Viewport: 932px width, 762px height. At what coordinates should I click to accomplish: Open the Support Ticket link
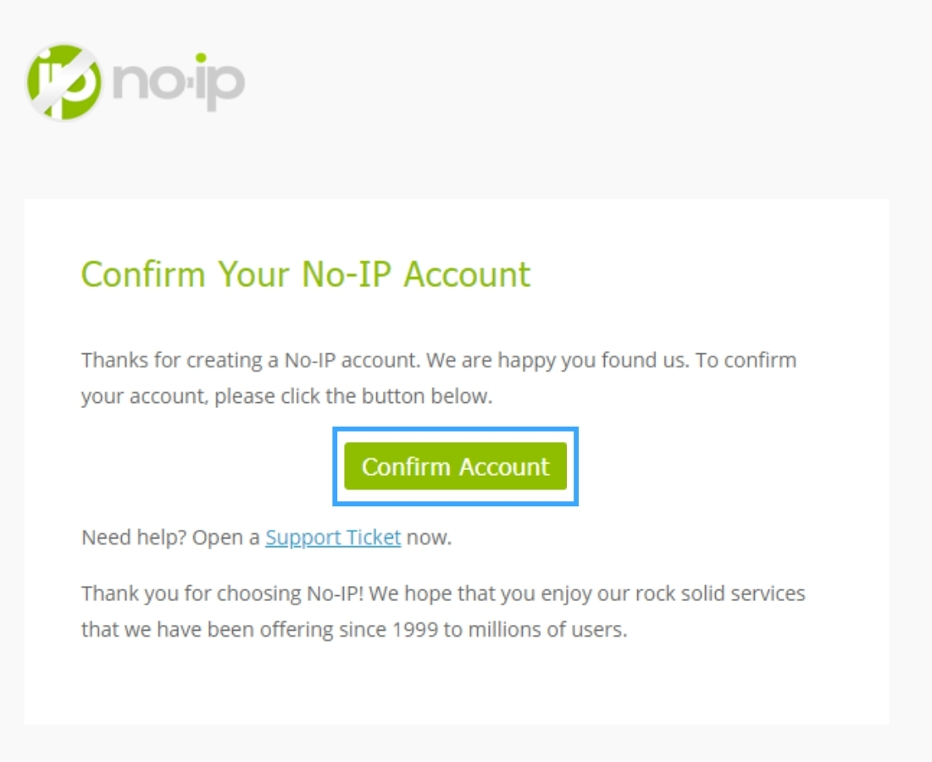point(333,538)
